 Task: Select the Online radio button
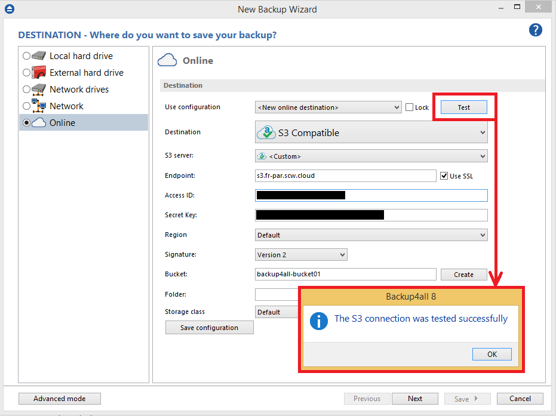[26, 122]
